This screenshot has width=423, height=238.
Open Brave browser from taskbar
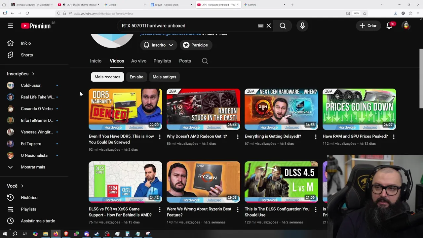click(x=66, y=234)
